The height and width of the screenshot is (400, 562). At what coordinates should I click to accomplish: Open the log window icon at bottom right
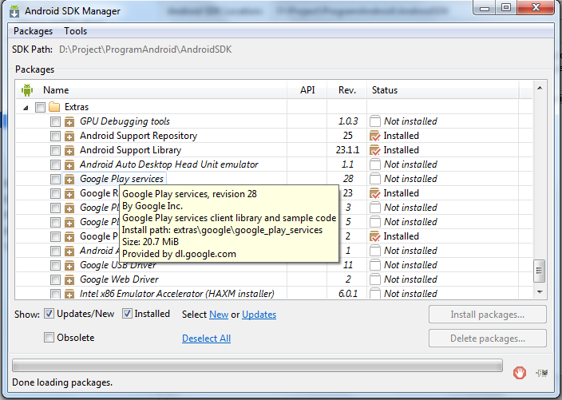(x=541, y=373)
